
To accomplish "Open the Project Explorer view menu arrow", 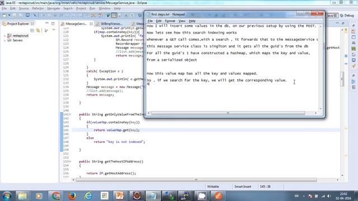I will pyautogui.click(x=54, y=30).
